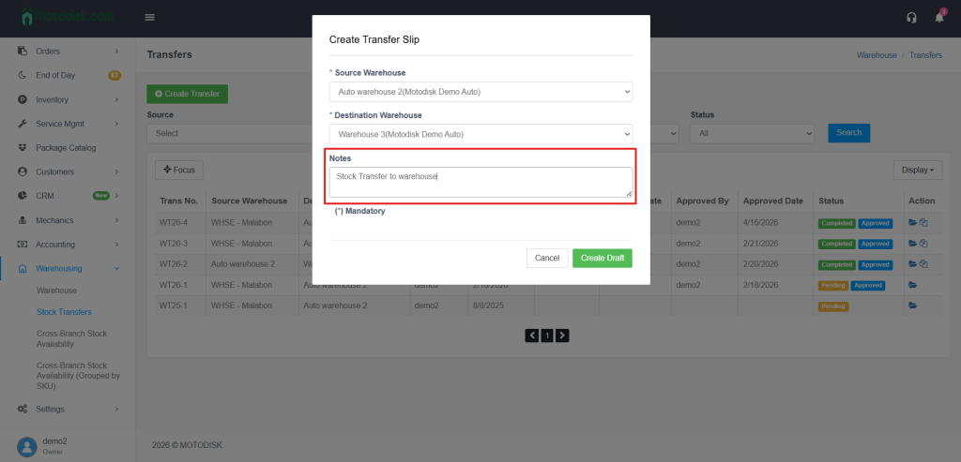Click the hamburger menu icon in header
Screen dimensions: 961x462
(150, 18)
